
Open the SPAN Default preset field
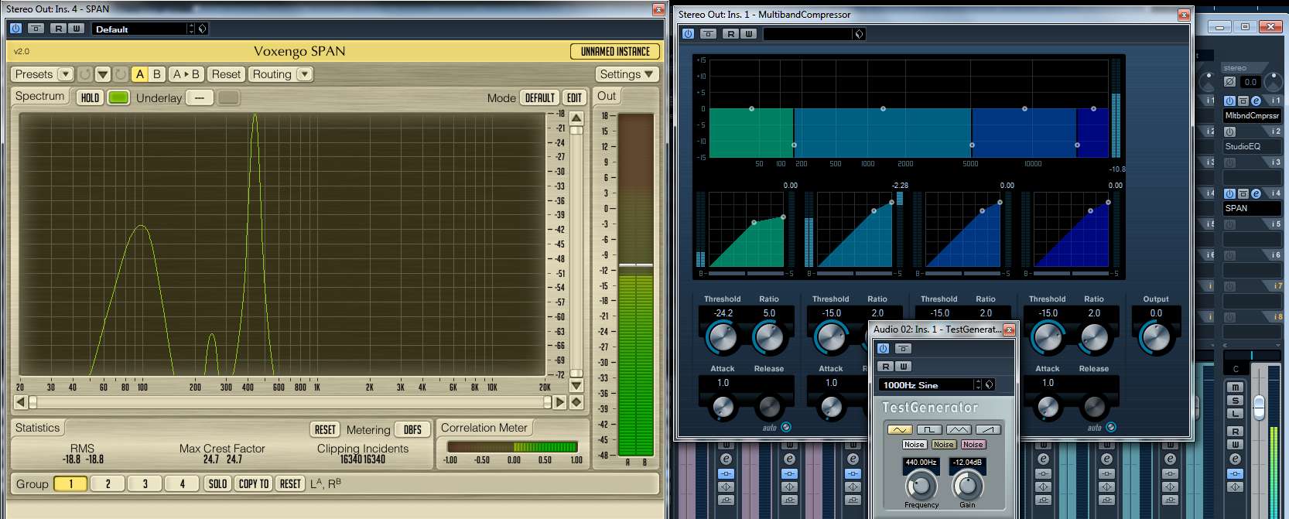point(139,29)
